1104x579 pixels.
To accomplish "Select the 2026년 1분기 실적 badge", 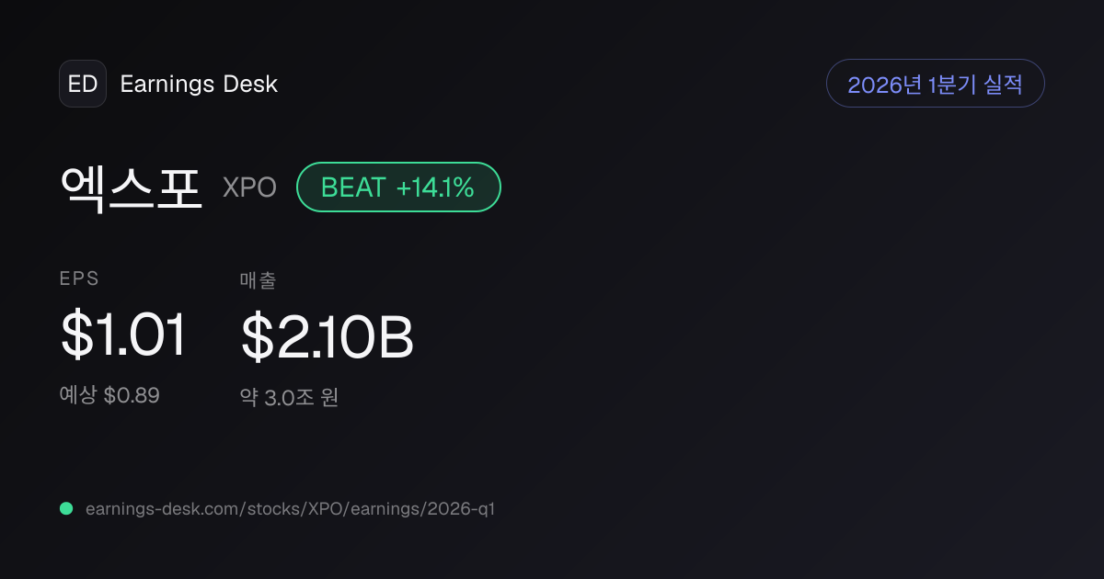I will (x=936, y=84).
